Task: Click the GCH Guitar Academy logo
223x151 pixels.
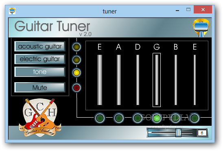Action: point(40,118)
